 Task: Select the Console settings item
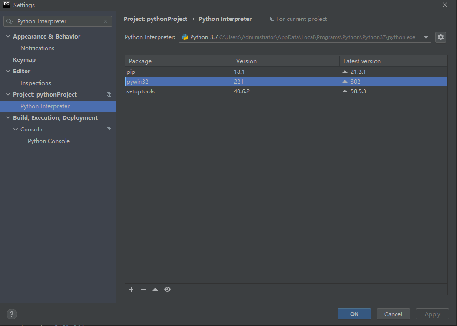point(31,129)
